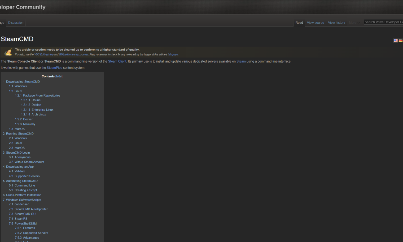Jump to Downloading an App section
Screen dimensions: 403x242
coord(18,167)
